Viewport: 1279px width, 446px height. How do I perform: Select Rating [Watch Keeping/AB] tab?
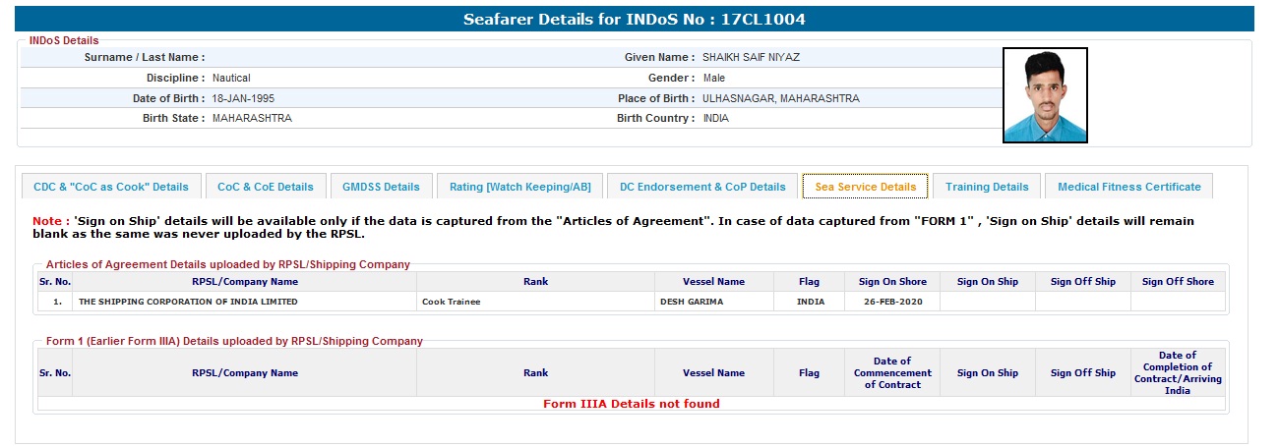click(519, 187)
